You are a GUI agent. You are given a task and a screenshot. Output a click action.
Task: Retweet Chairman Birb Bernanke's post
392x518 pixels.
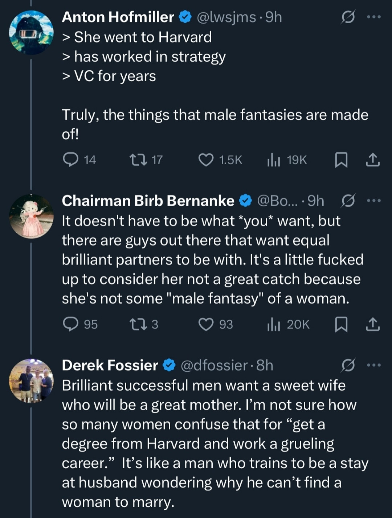(x=138, y=324)
